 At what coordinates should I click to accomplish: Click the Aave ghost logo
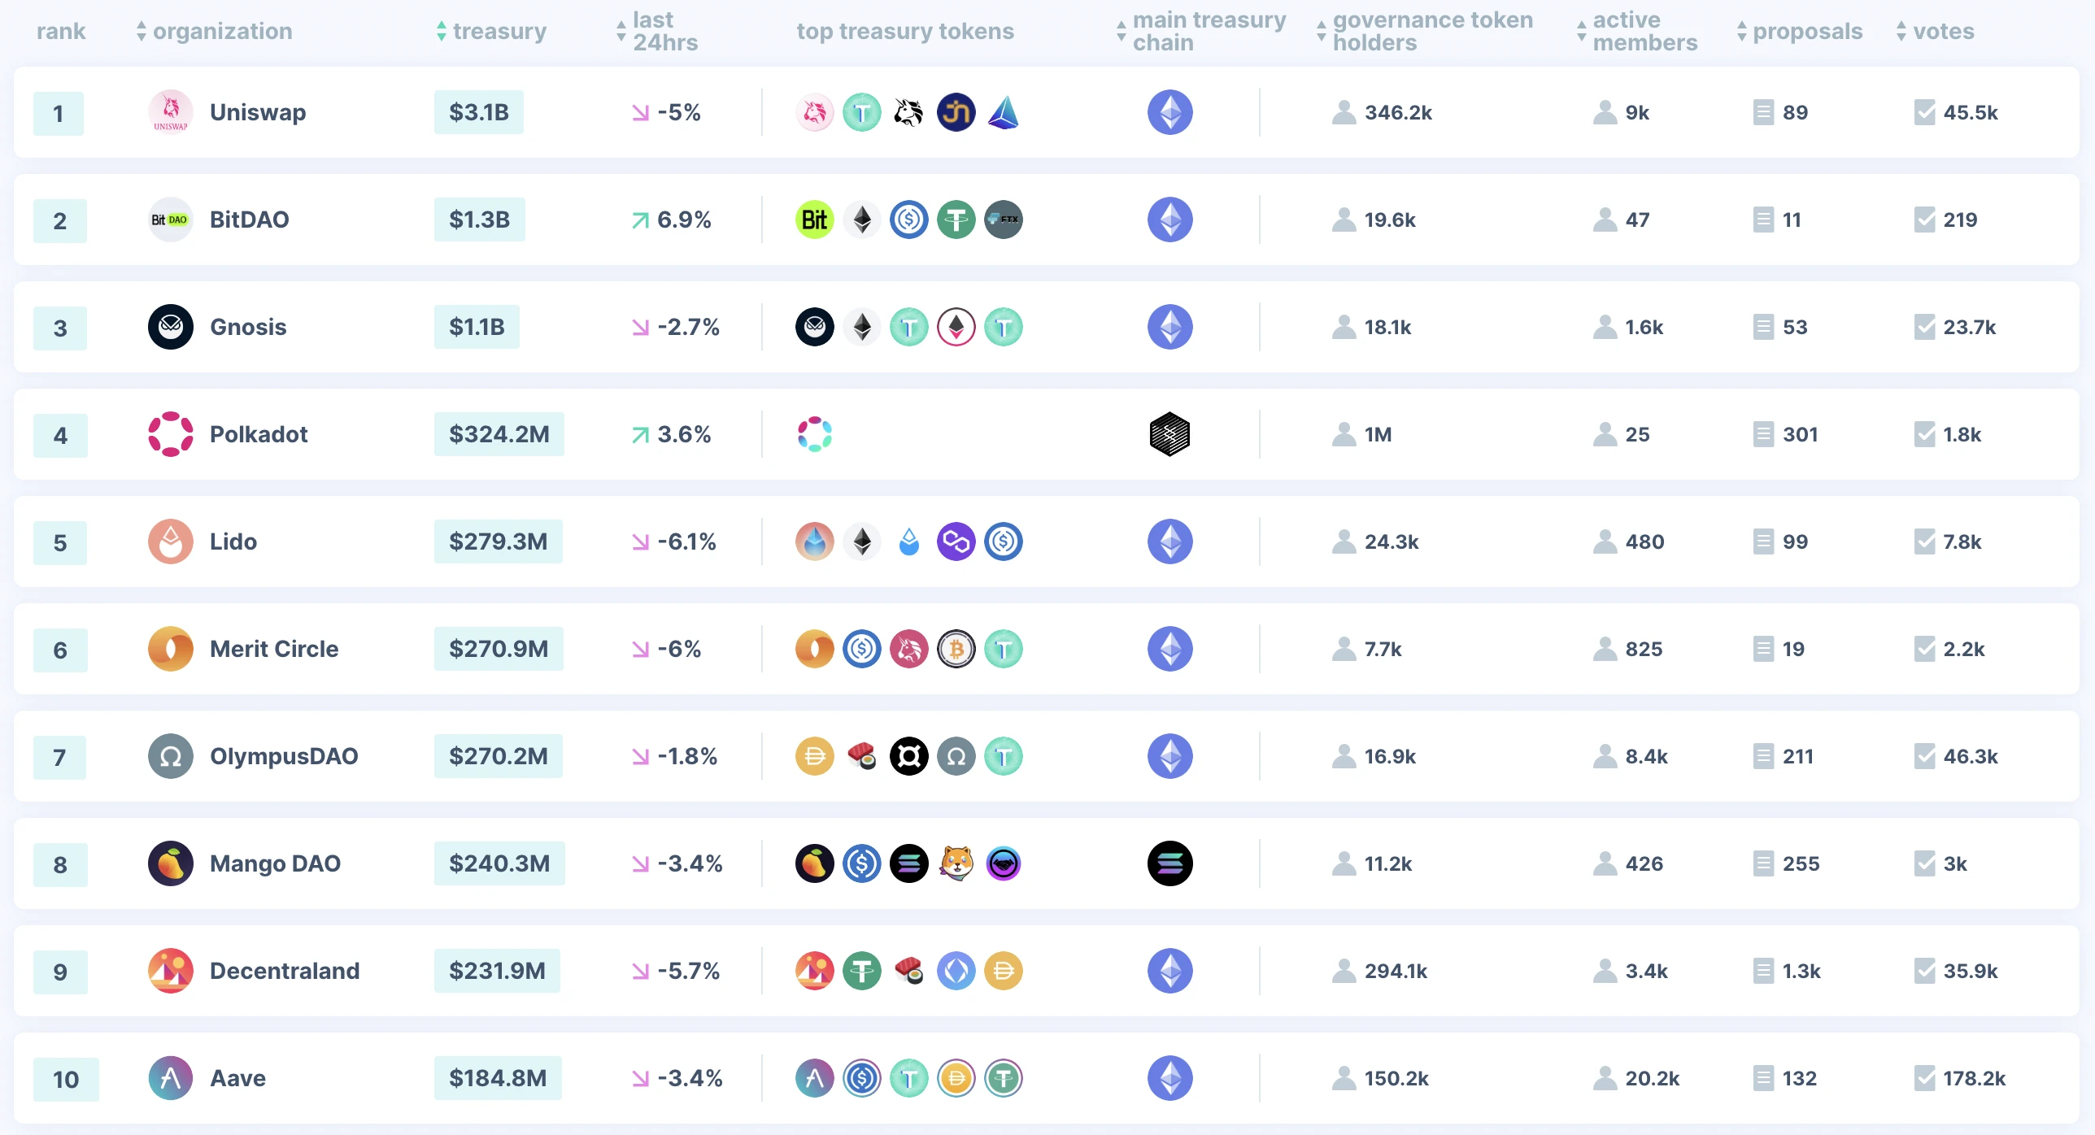171,1078
